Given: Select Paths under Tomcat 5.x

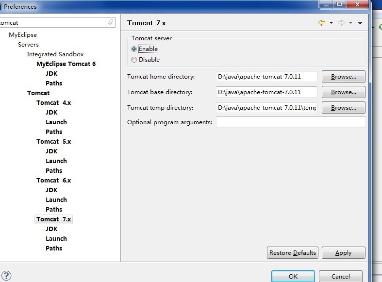Looking at the screenshot, I should (54, 171).
